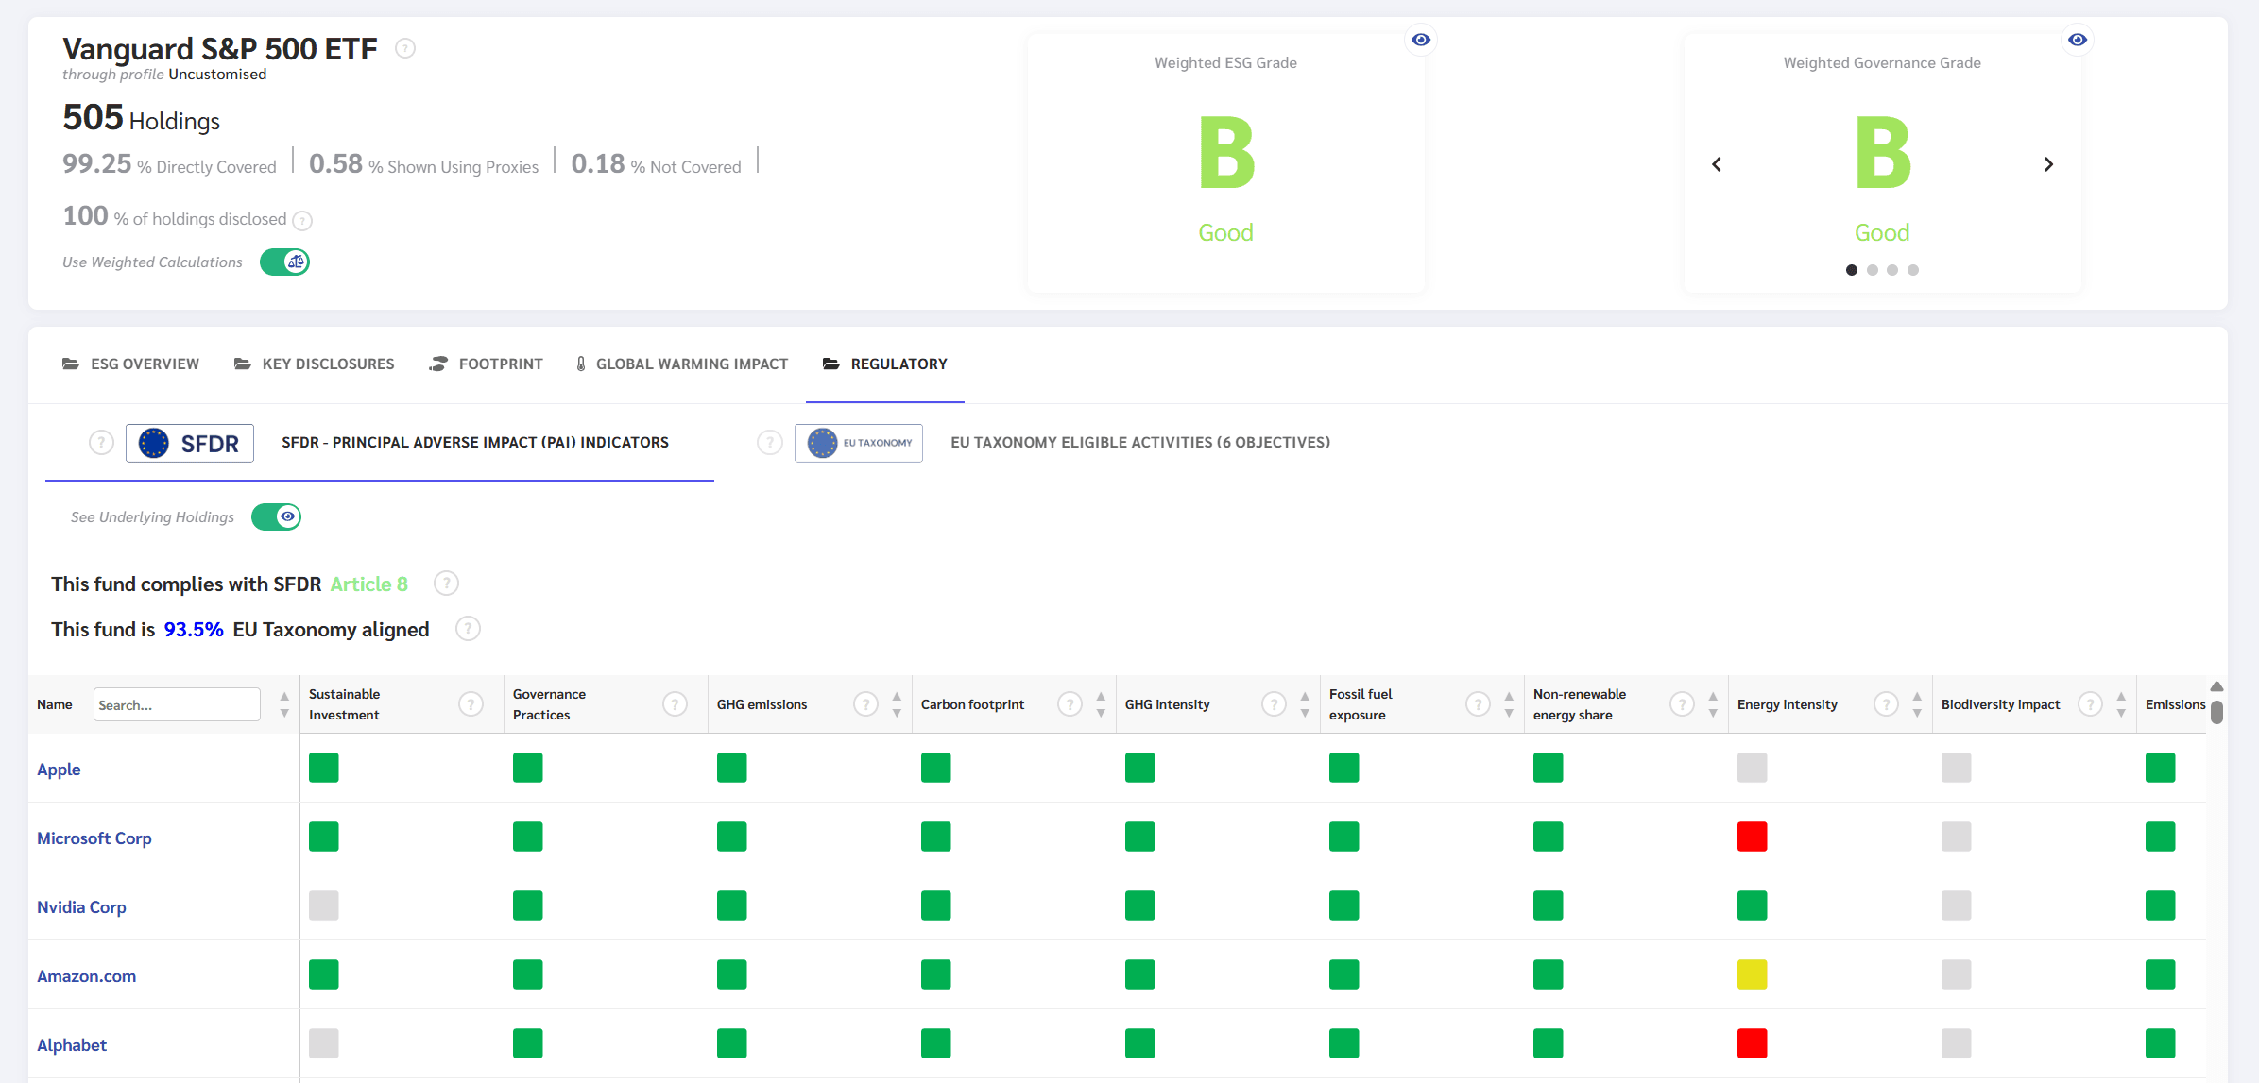Click Nvidia Corp grey Sustainable Investment swatch
Viewport: 2259px width, 1083px height.
[x=324, y=905]
